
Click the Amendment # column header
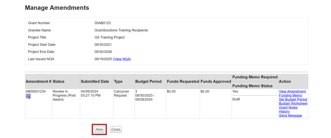[38, 82]
